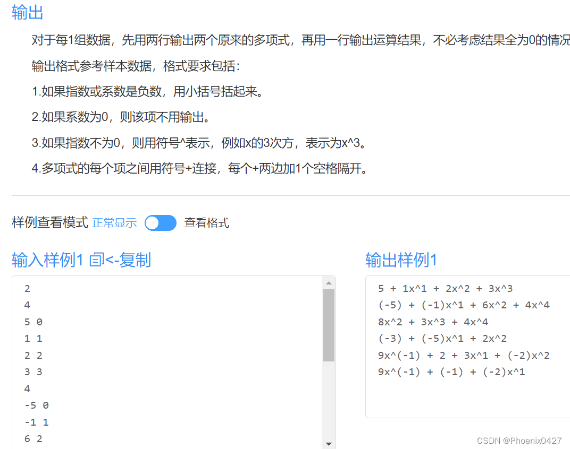Click input line "6 2"
This screenshot has width=570, height=449.
click(33, 439)
